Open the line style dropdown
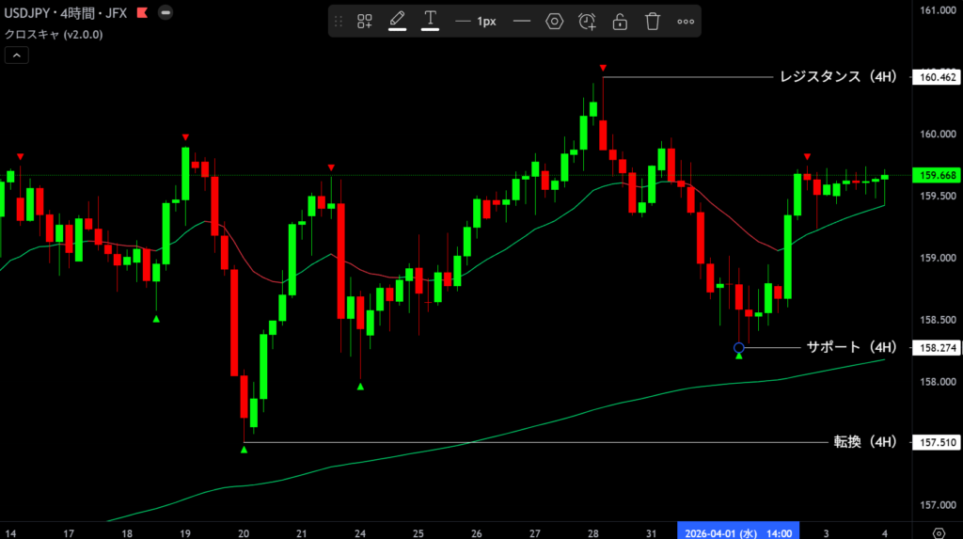This screenshot has width=963, height=539. 521,21
